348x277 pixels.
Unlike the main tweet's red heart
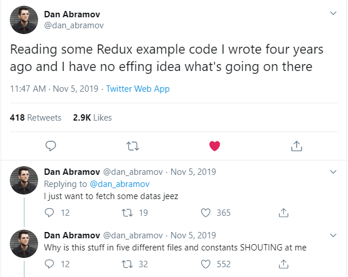tap(215, 146)
